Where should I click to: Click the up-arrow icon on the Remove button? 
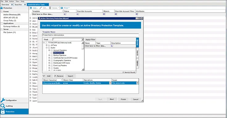tap(55, 76)
